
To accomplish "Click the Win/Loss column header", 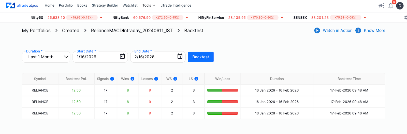I will point(223,79).
